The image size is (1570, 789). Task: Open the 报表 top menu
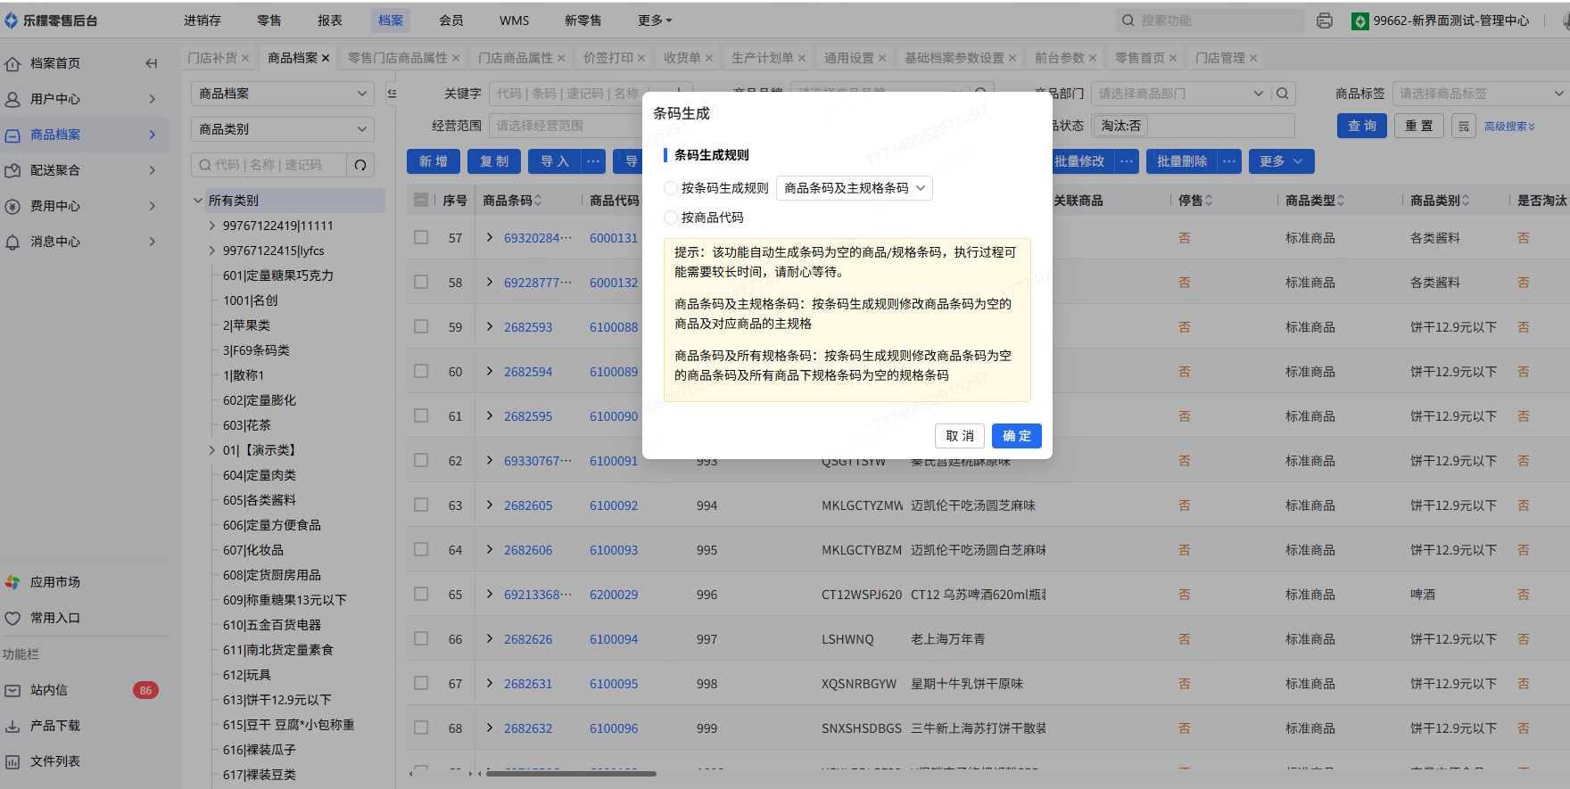[330, 21]
